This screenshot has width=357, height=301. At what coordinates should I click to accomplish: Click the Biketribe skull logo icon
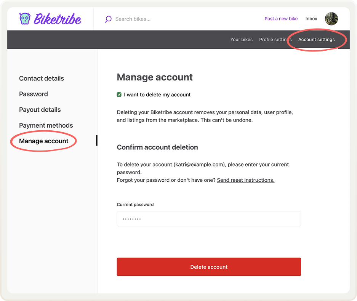tap(24, 18)
